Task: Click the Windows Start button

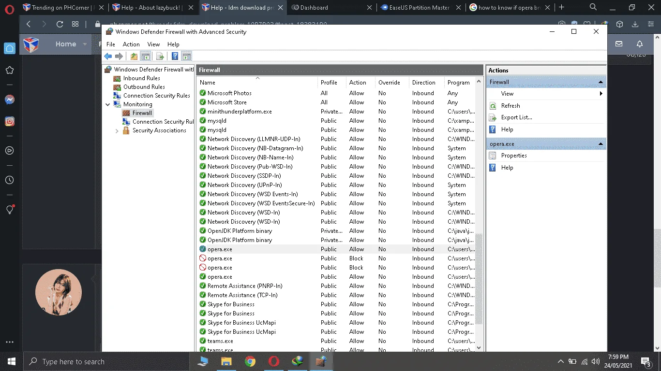Action: 11,361
